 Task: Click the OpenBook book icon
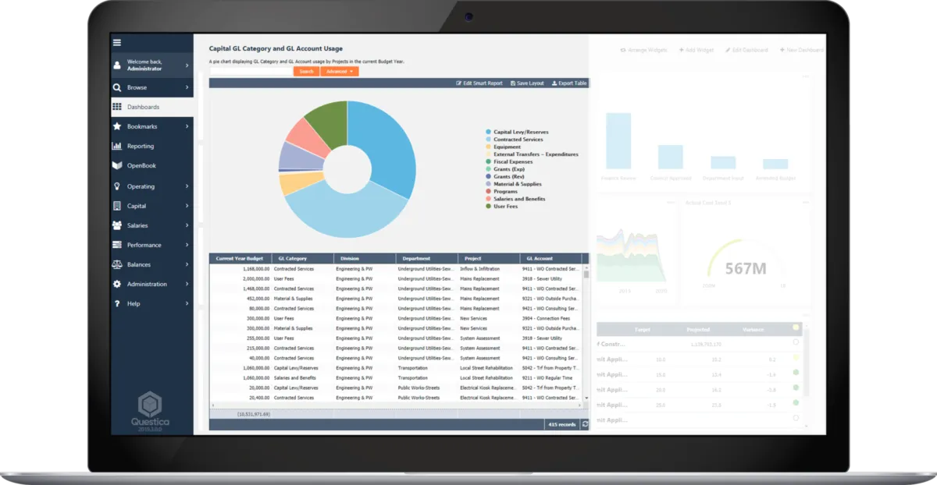117,165
